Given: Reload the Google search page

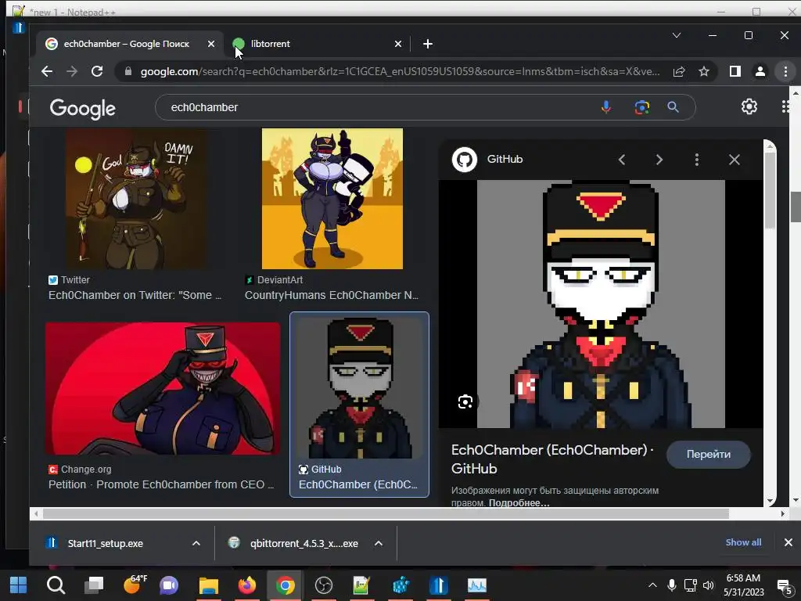Looking at the screenshot, I should tap(97, 71).
